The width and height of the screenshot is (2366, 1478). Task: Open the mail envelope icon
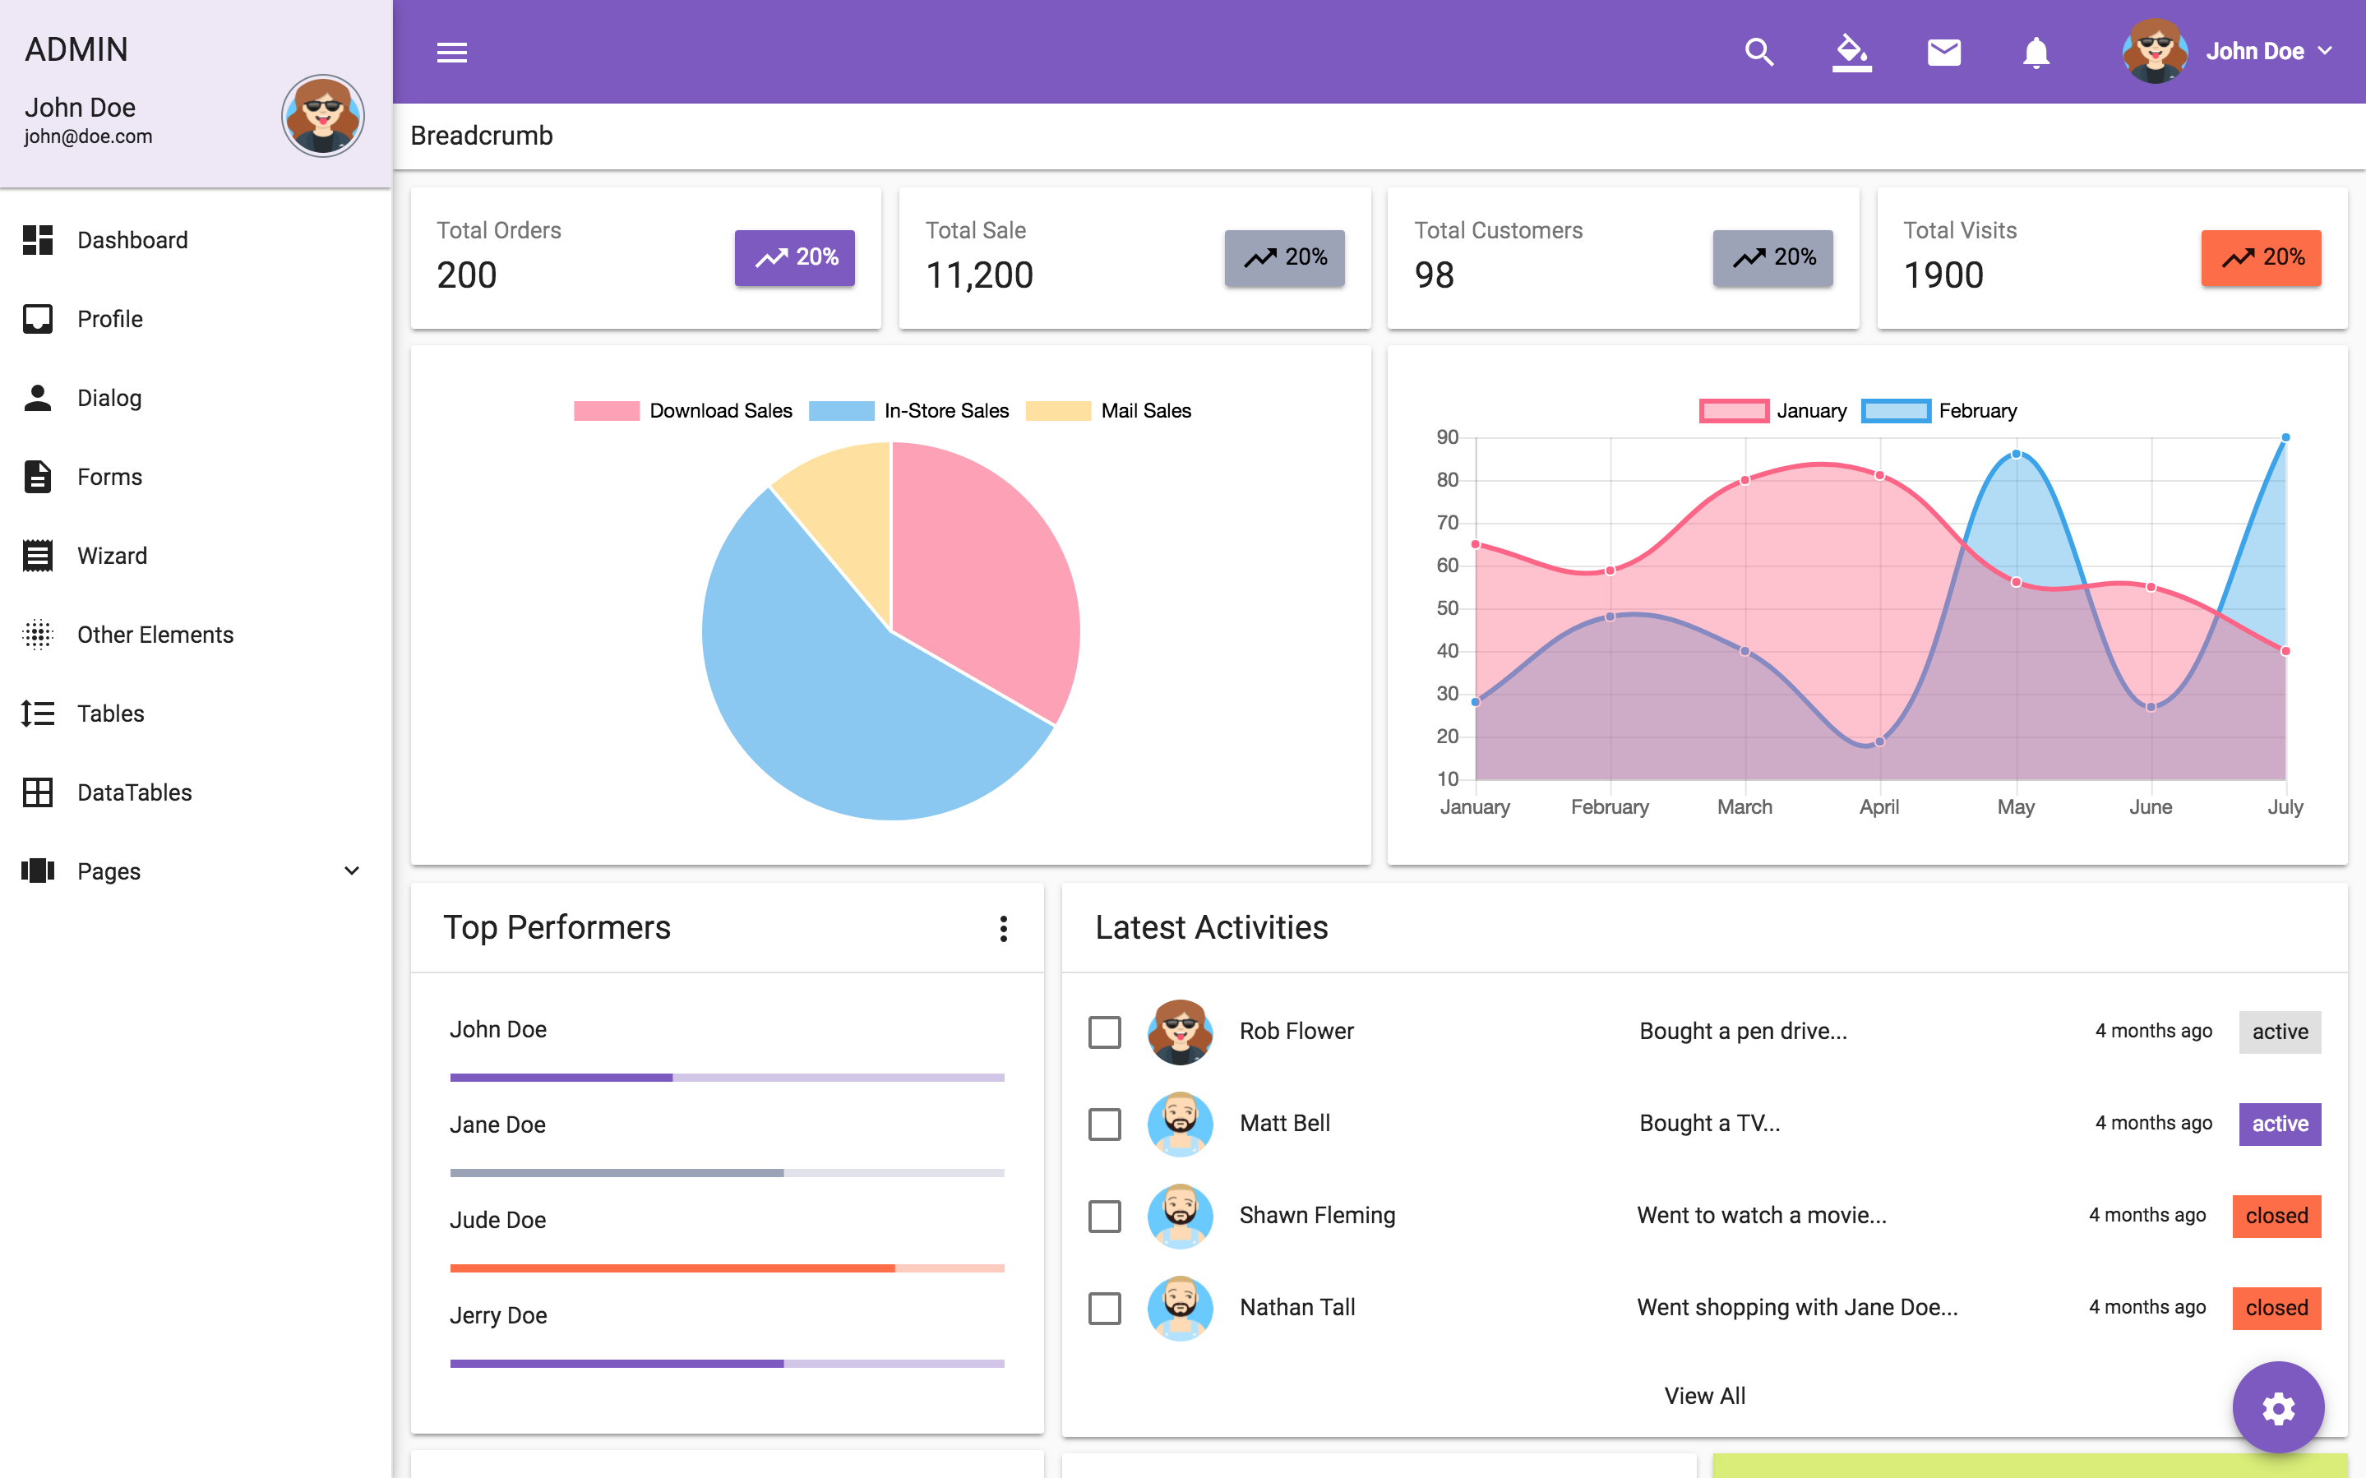1943,52
